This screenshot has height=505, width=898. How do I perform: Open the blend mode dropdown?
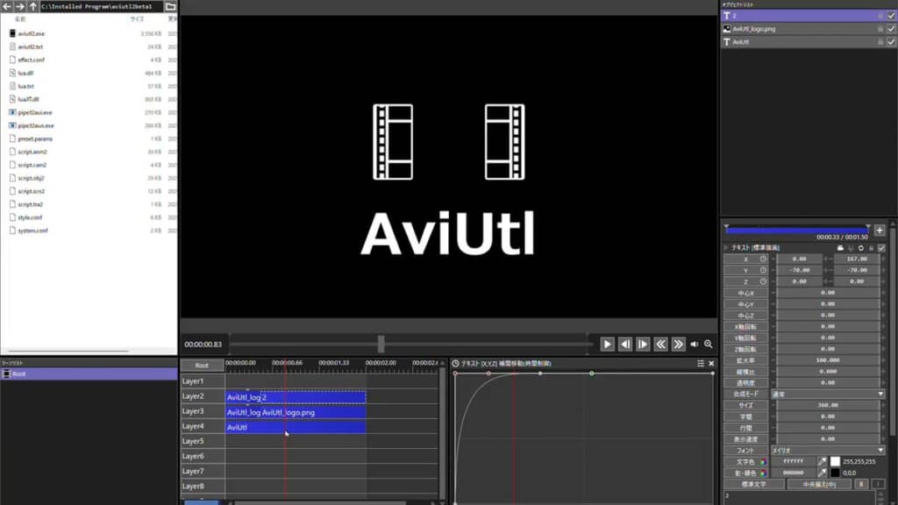(828, 394)
